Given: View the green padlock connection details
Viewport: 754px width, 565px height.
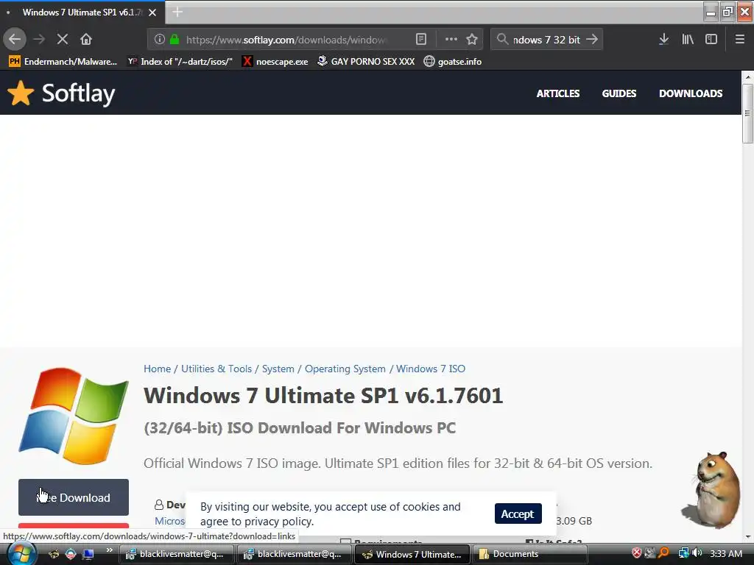Looking at the screenshot, I should [x=175, y=40].
